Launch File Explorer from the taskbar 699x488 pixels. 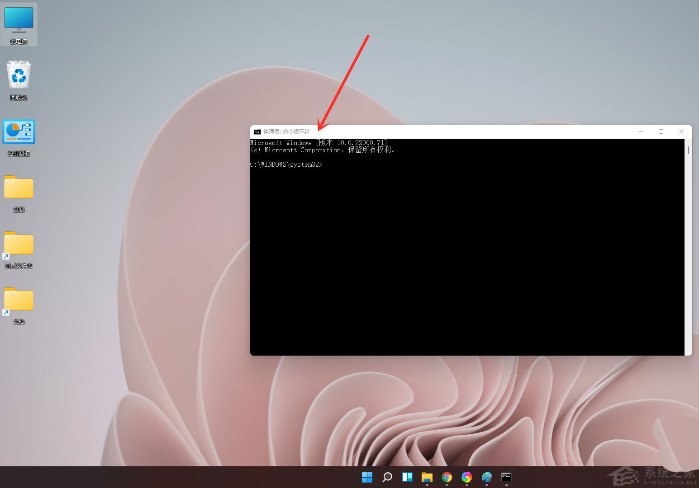(427, 477)
